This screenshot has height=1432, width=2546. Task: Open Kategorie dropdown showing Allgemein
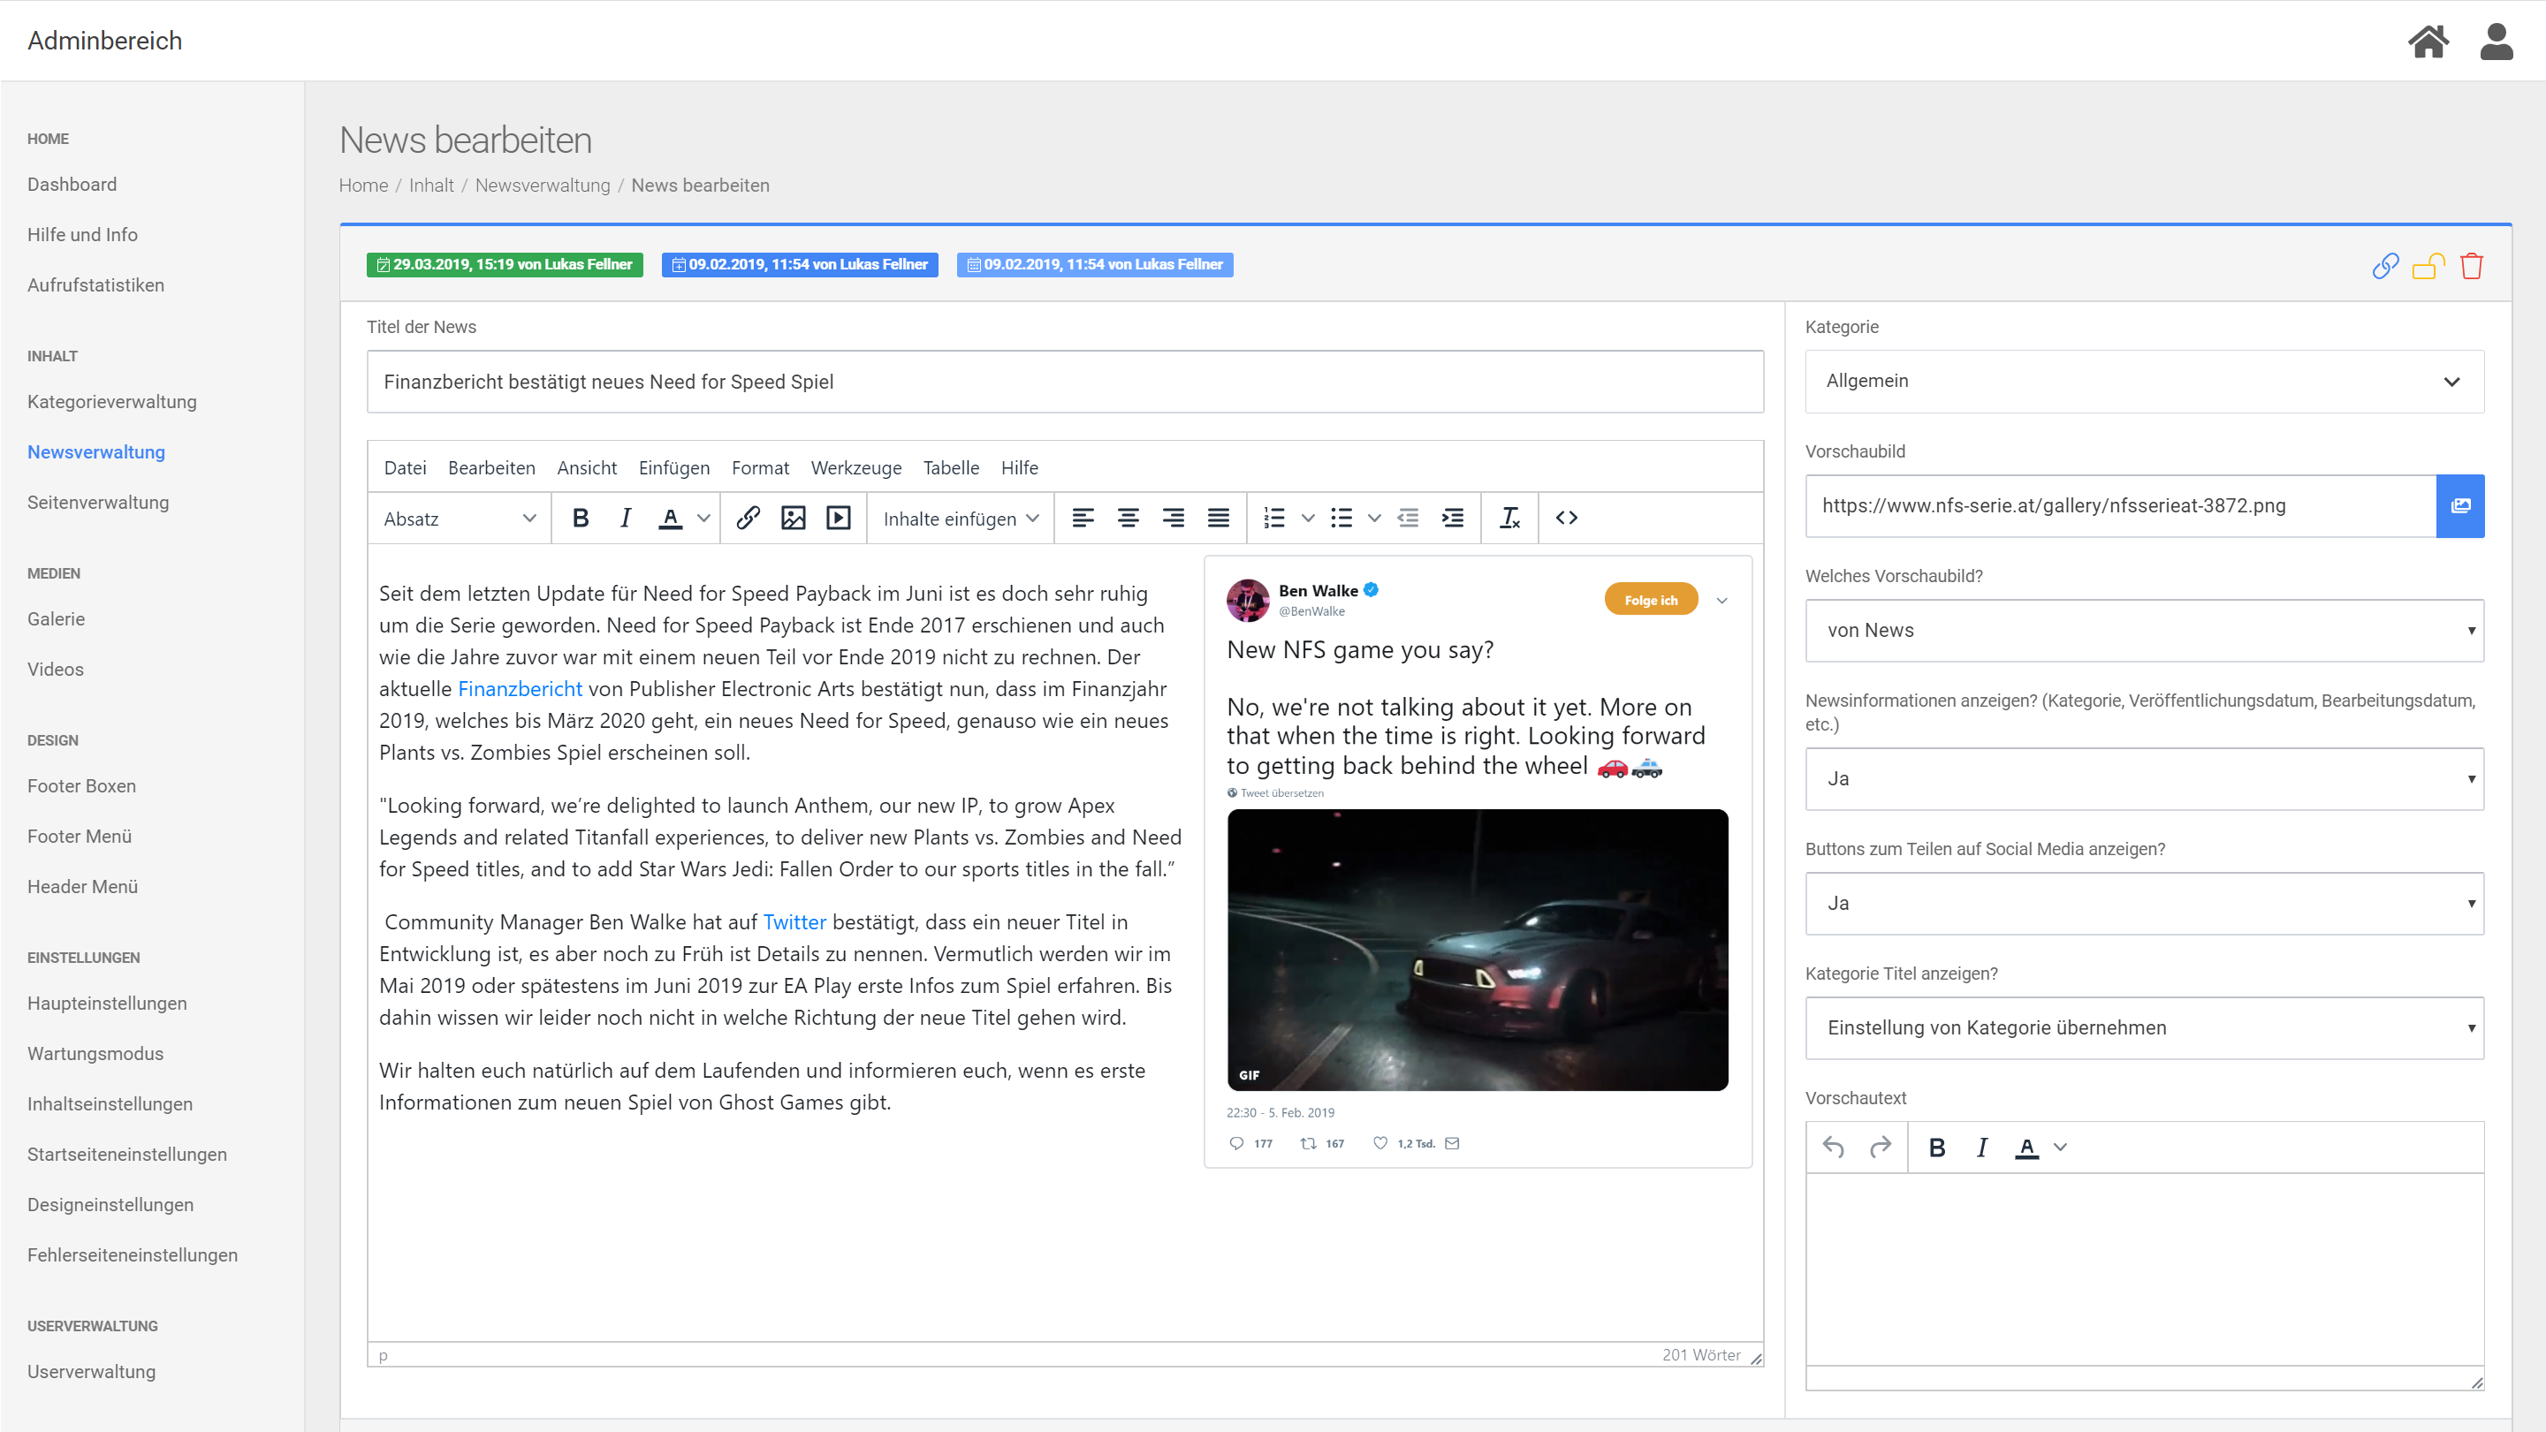click(x=2145, y=382)
